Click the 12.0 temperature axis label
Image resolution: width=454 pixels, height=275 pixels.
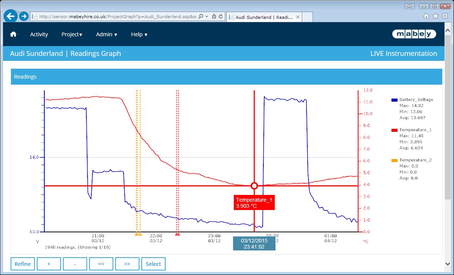click(368, 90)
